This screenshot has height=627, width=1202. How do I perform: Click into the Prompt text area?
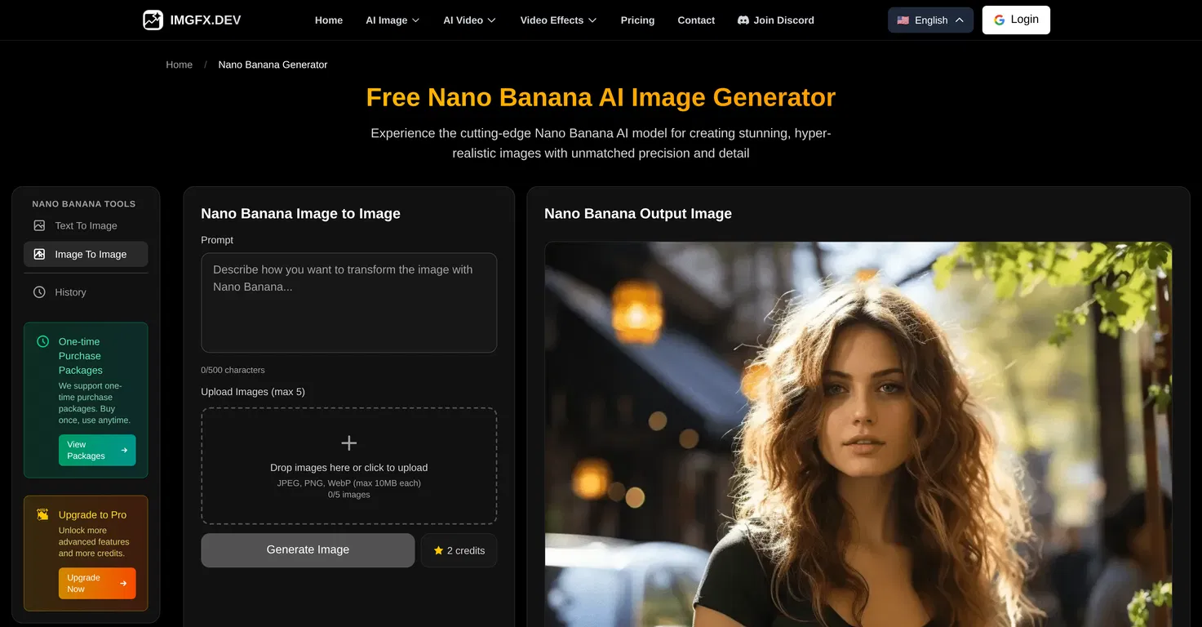pos(348,302)
